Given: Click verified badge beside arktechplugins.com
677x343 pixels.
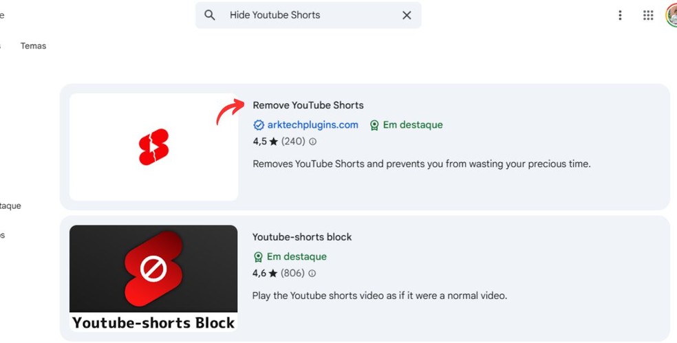Looking at the screenshot, I should 259,125.
